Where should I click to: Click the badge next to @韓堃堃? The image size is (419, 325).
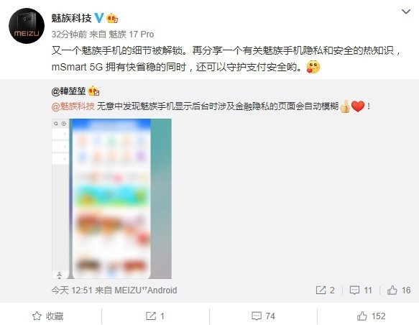point(93,91)
